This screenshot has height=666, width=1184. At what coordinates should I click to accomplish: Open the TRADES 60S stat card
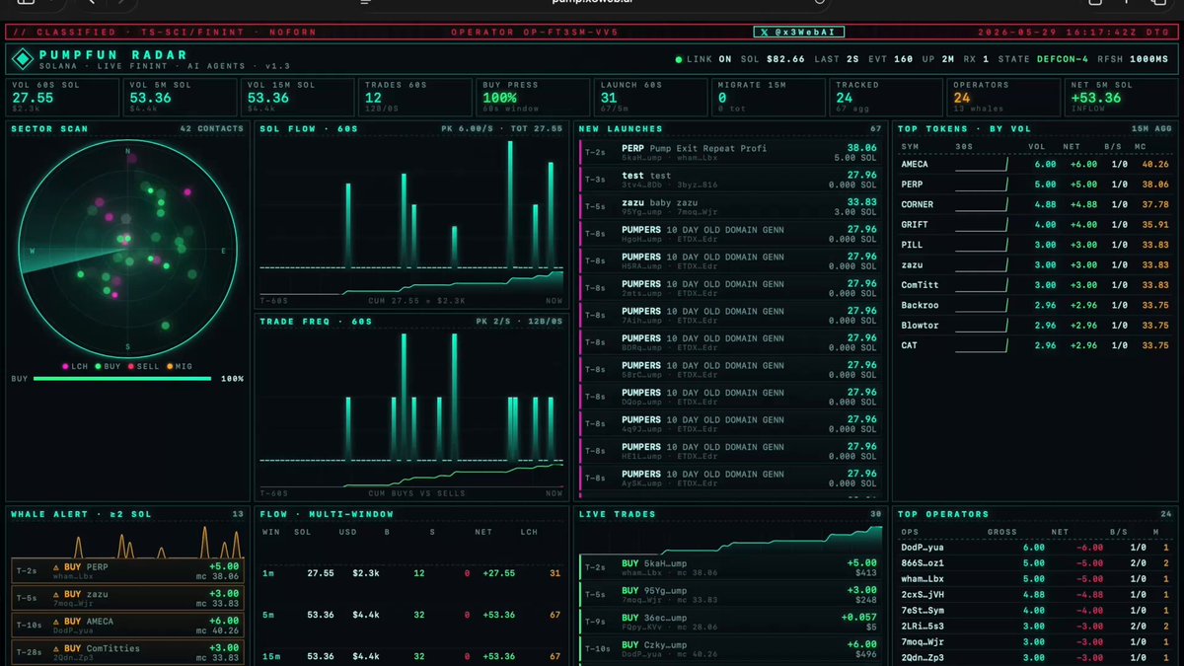click(414, 97)
